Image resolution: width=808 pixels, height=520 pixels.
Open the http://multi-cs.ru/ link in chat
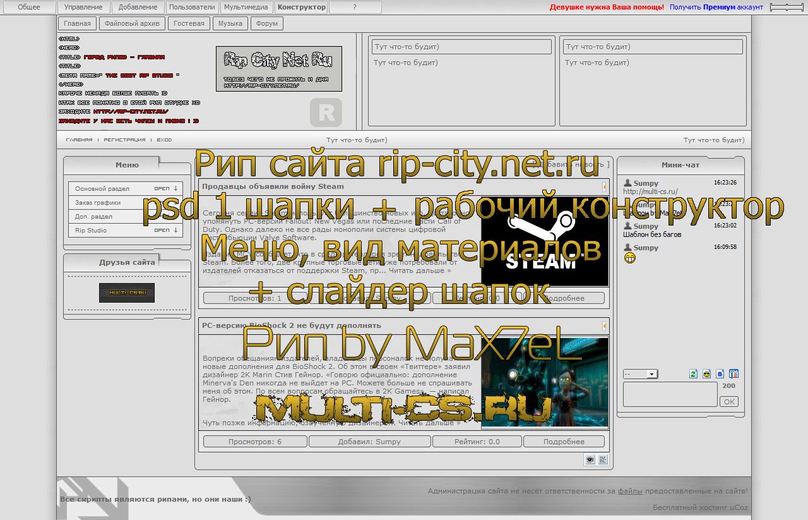[650, 191]
